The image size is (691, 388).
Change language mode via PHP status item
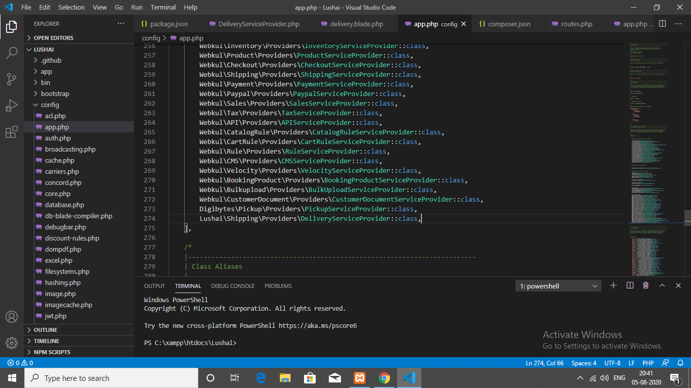pos(648,363)
